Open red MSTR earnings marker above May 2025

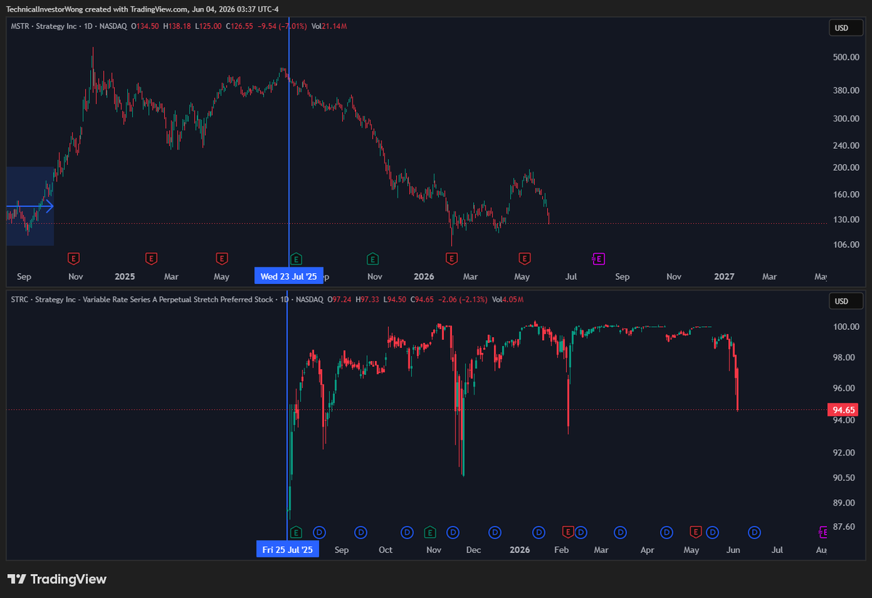[x=222, y=258]
